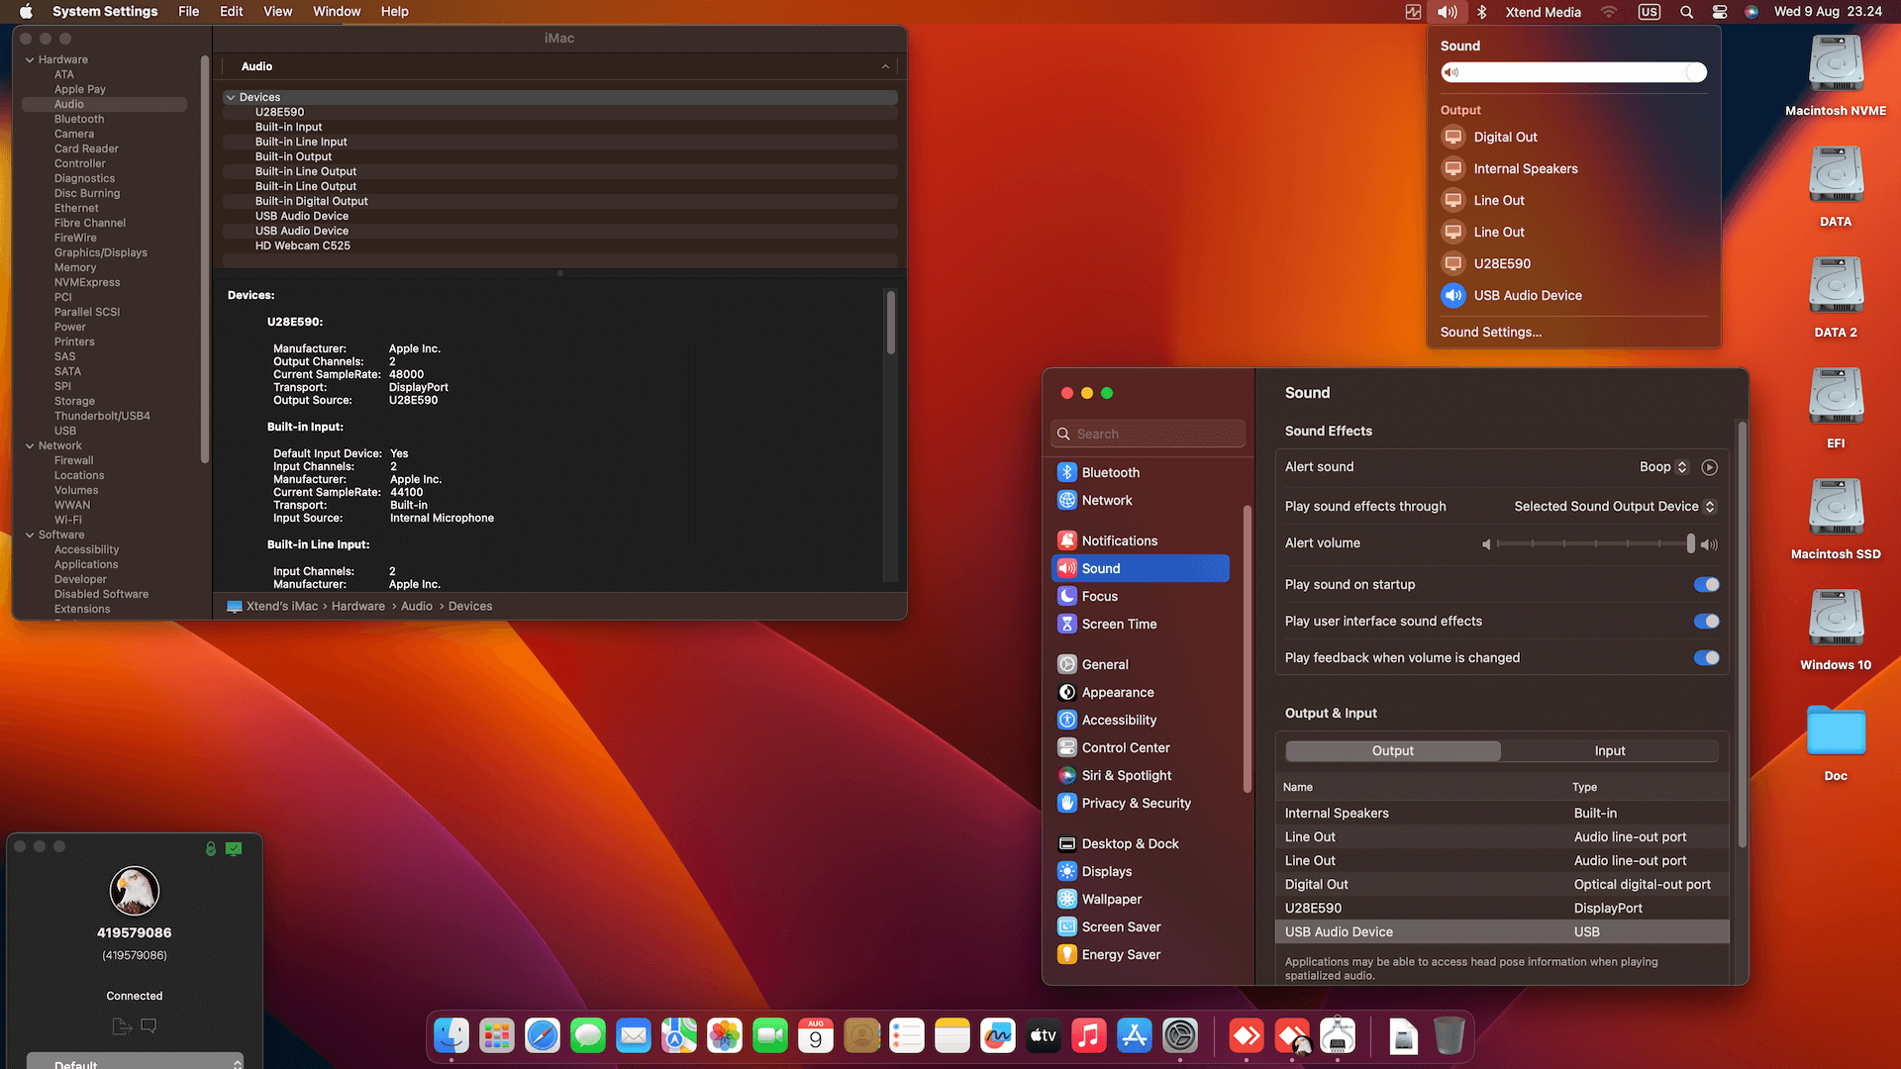The width and height of the screenshot is (1901, 1069).
Task: Open the View menu
Action: (x=277, y=12)
